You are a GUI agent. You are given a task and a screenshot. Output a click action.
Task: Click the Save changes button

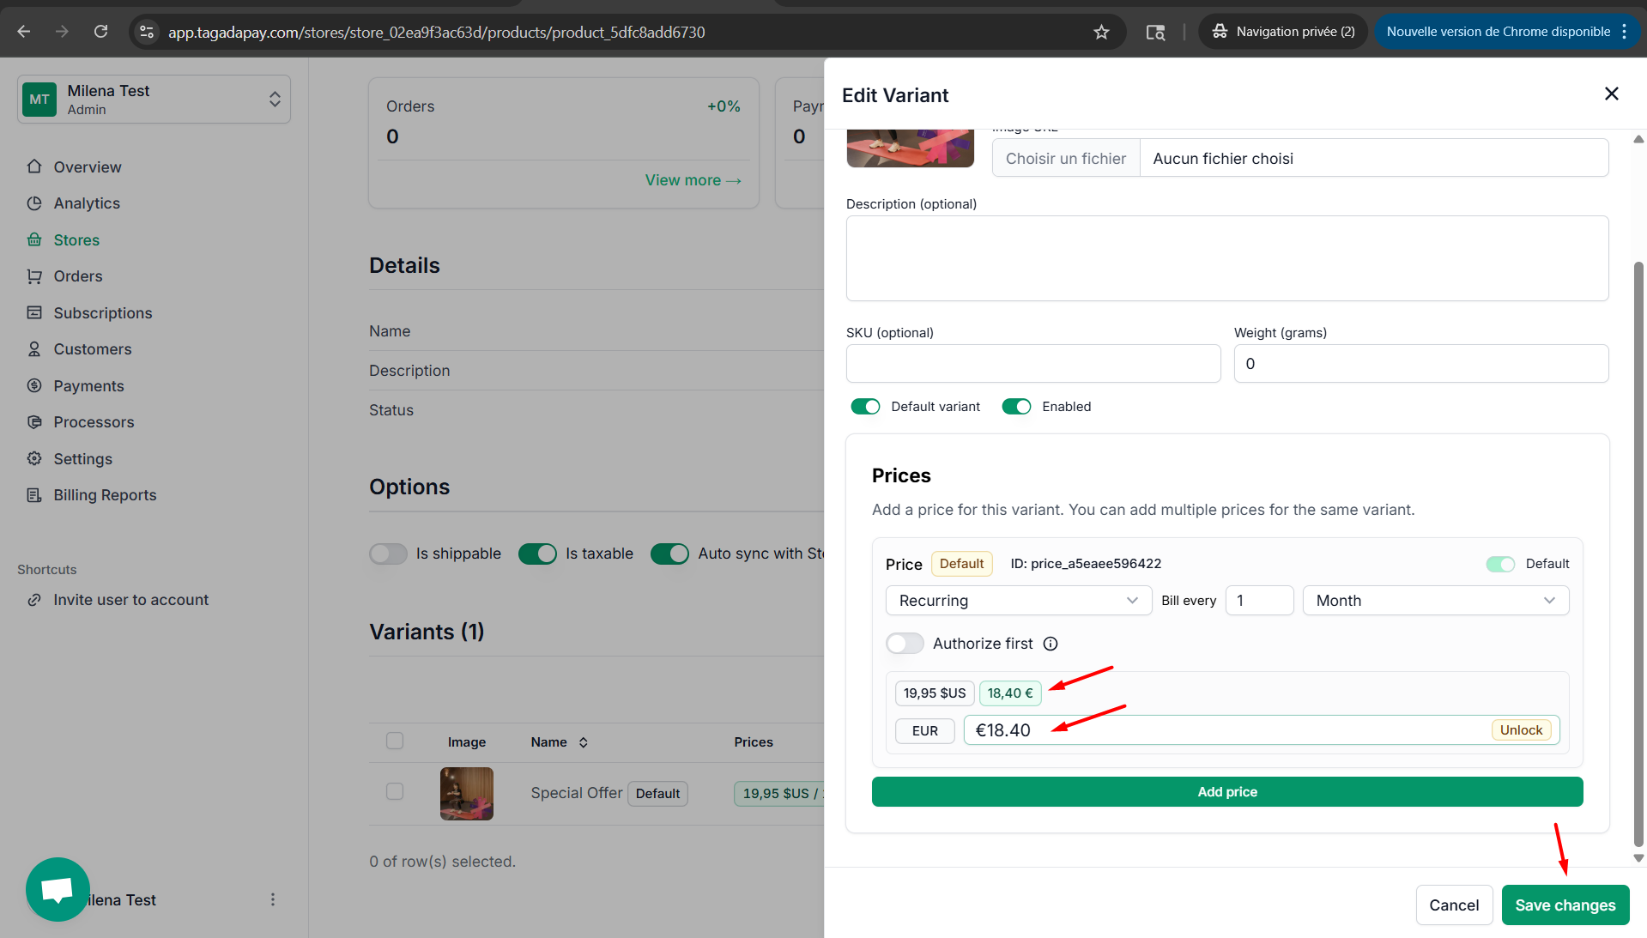point(1565,905)
